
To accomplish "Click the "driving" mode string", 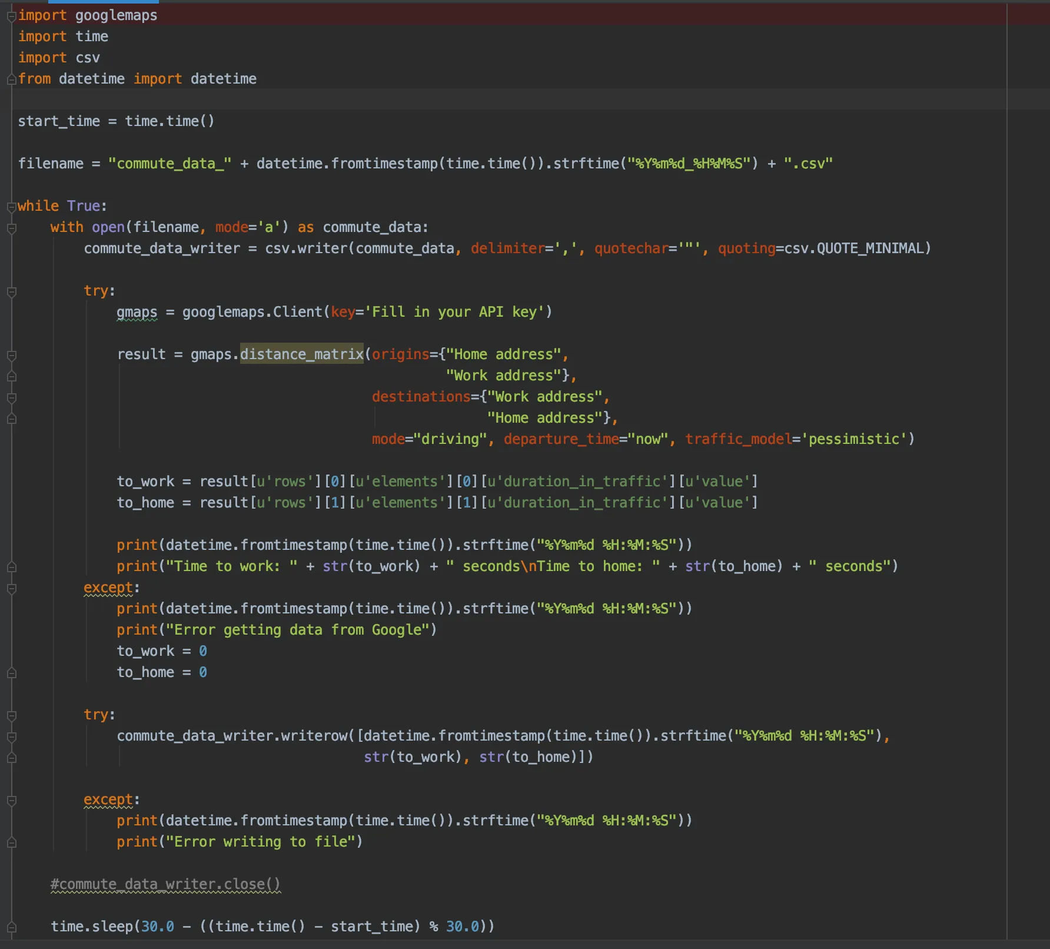I will click(450, 439).
